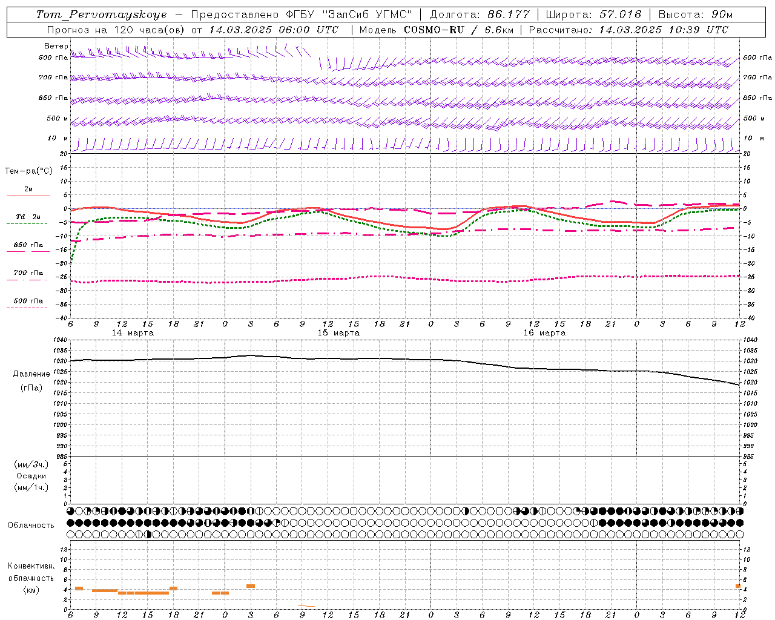Click "500 гПа" entry in the temperature legend
Screen dimensions: 775x620
pos(28,301)
